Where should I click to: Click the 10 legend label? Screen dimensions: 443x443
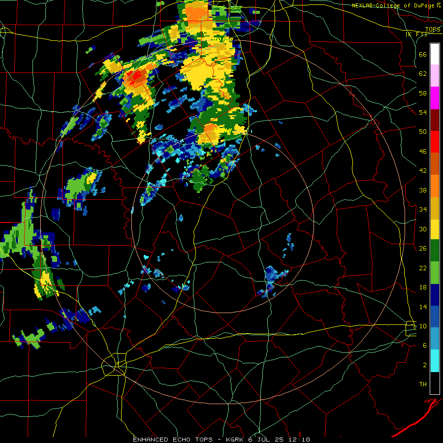(423, 326)
